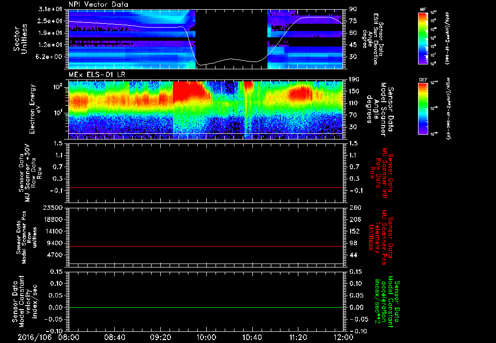Click the "152" telemetry tick label

[354, 231]
